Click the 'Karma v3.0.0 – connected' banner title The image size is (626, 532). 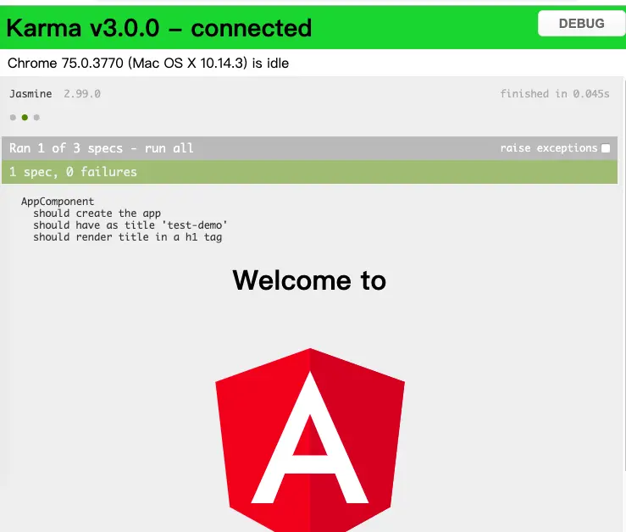pos(159,28)
